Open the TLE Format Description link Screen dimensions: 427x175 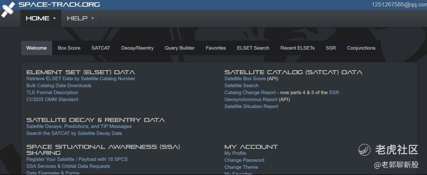[x=52, y=93]
